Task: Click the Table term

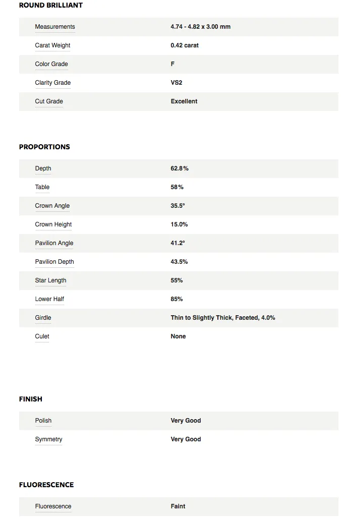Action: (x=42, y=187)
